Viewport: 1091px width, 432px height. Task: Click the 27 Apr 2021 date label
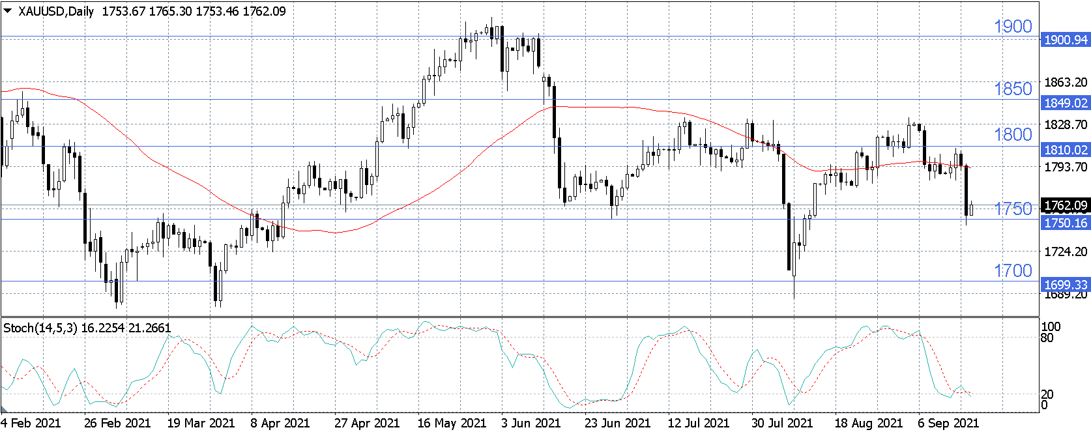[x=367, y=423]
